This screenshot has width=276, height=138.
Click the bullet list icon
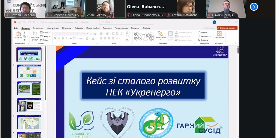tap(102, 33)
